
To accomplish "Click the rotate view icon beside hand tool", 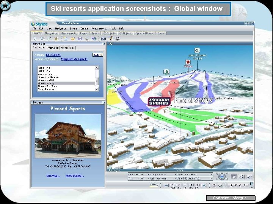I will coord(242,177).
